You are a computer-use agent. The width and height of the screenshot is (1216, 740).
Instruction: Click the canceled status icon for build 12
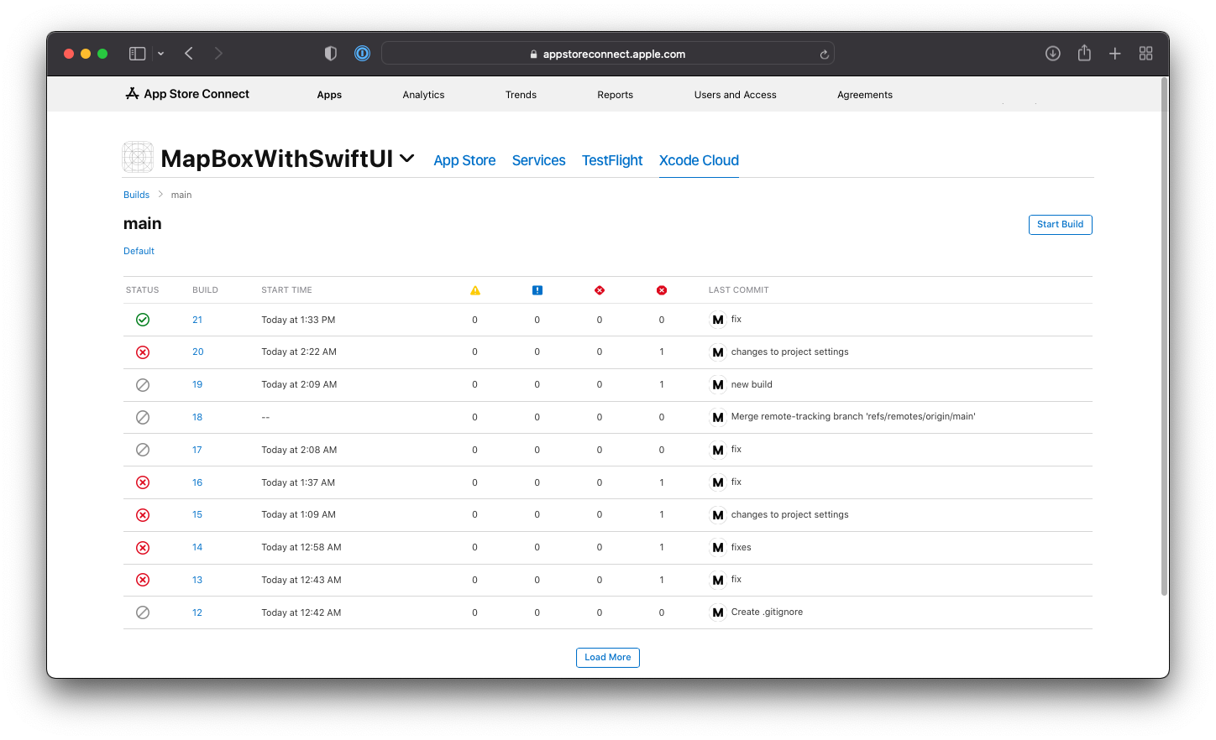coord(143,612)
